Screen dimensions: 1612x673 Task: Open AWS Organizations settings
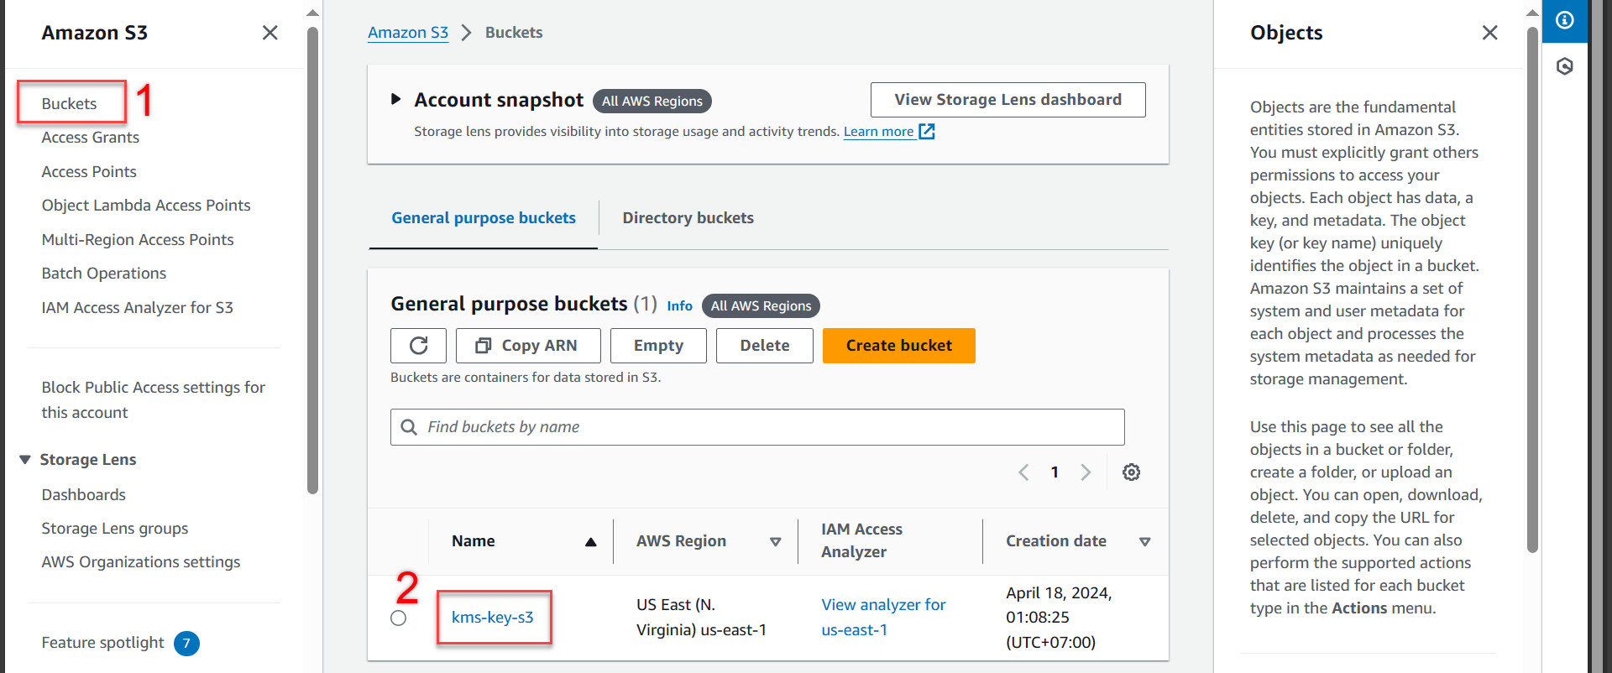[141, 562]
